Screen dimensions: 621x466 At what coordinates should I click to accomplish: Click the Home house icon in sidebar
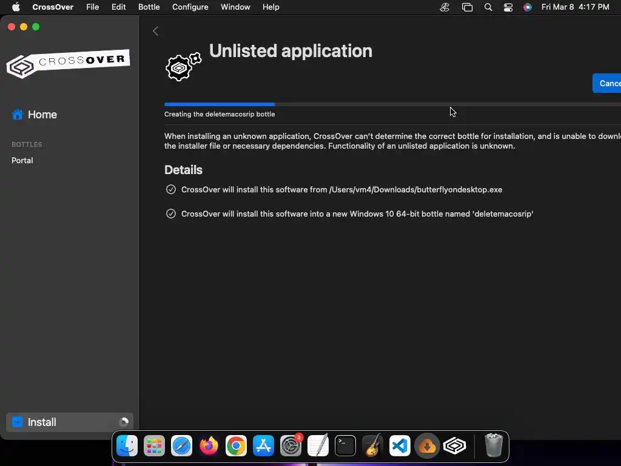[18, 115]
